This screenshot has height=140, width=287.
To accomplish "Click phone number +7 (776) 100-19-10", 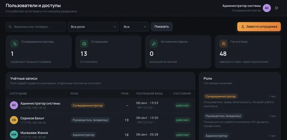I will coord(33,108).
